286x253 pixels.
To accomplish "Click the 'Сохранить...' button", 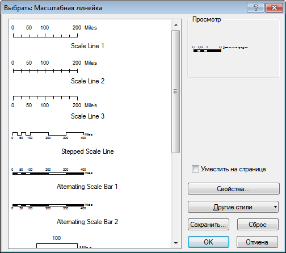I will point(208,225).
